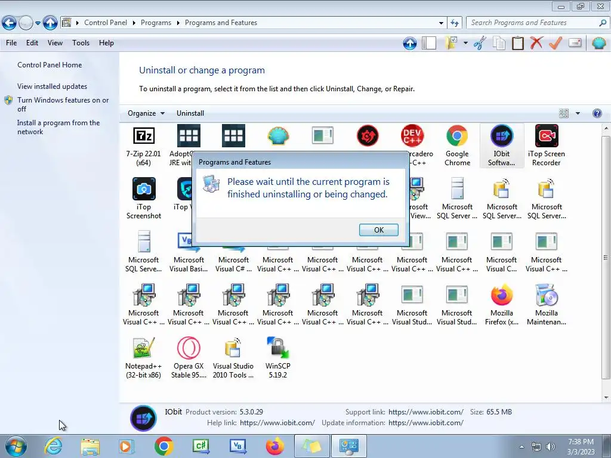Viewport: 611px width, 458px height.
Task: Click the Back navigation arrow
Action: 10,23
